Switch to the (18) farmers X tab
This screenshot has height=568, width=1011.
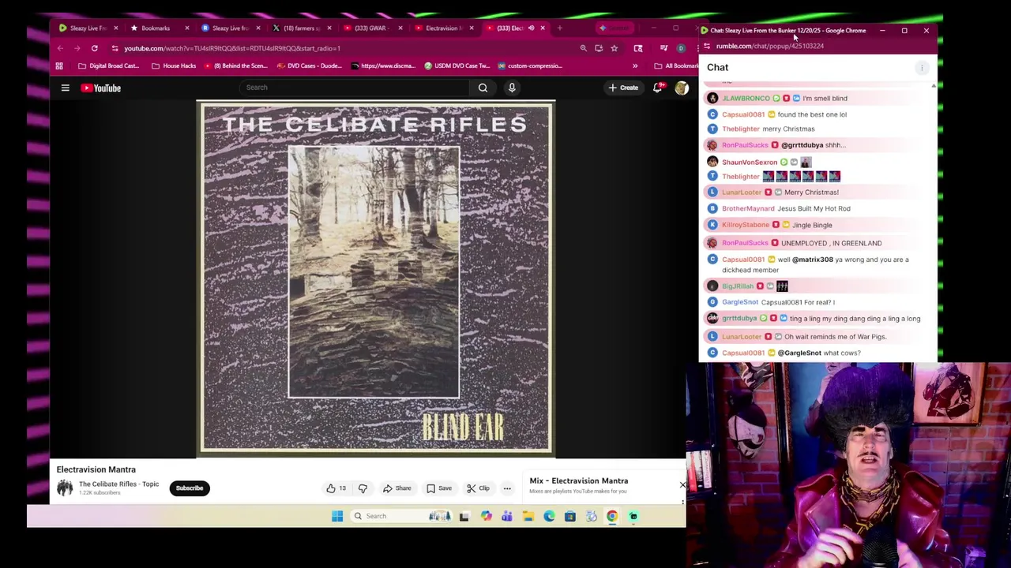(x=301, y=28)
